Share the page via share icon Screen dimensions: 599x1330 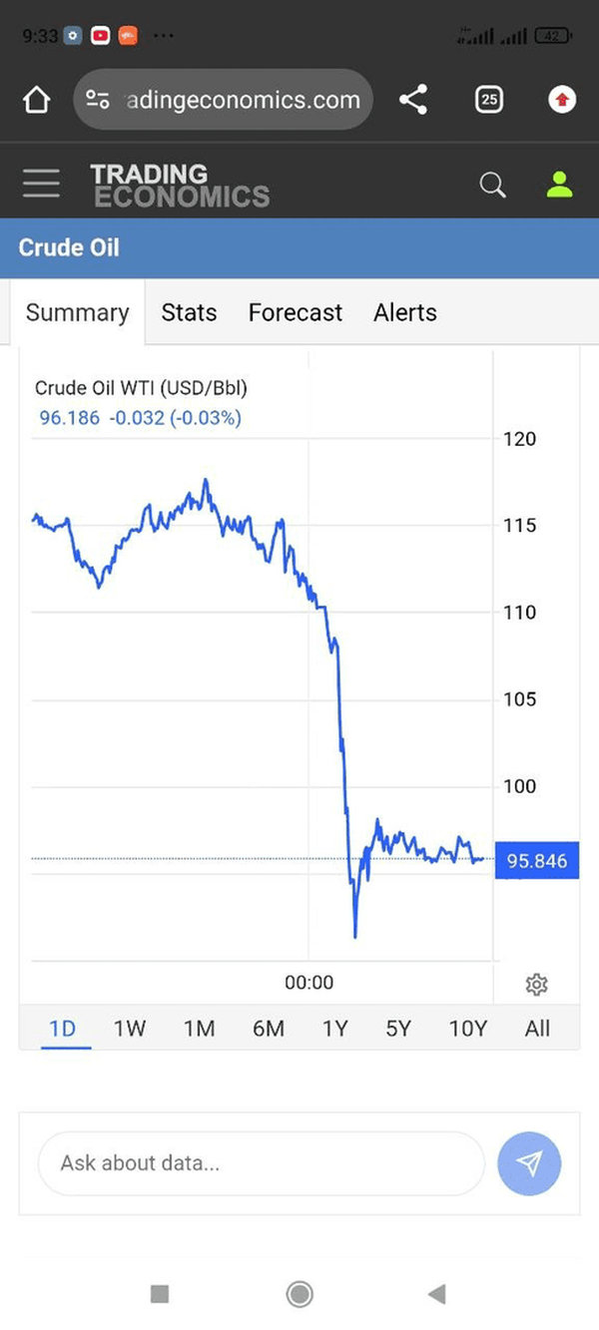click(413, 100)
